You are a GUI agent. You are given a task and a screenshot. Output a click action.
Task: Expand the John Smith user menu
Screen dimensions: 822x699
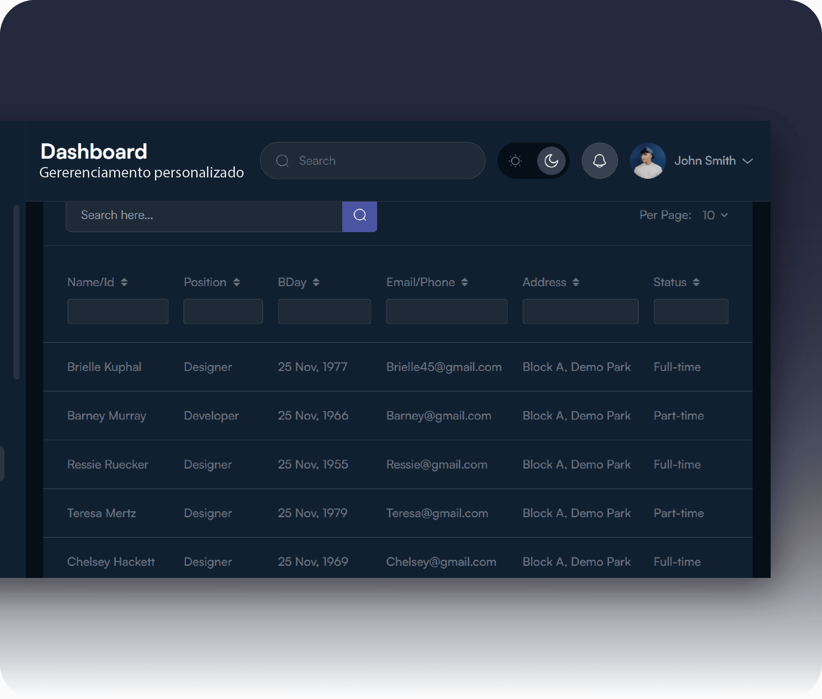click(x=748, y=161)
